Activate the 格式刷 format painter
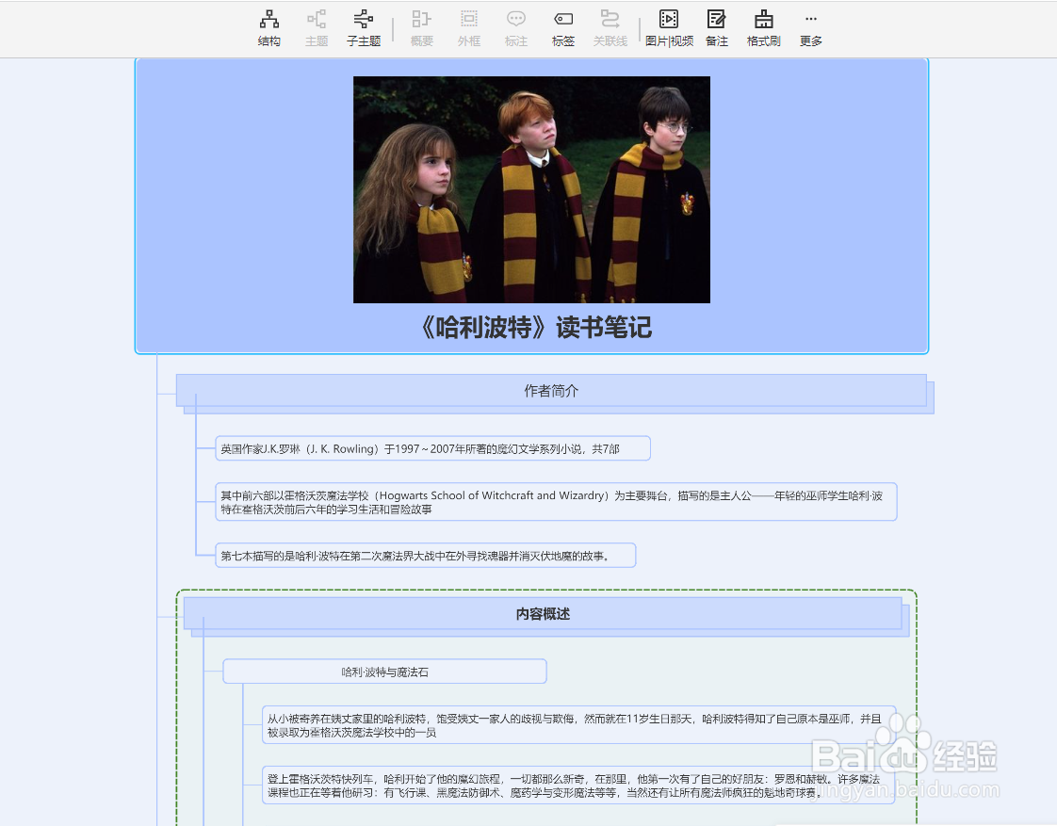The height and width of the screenshot is (826, 1057). pyautogui.click(x=763, y=28)
